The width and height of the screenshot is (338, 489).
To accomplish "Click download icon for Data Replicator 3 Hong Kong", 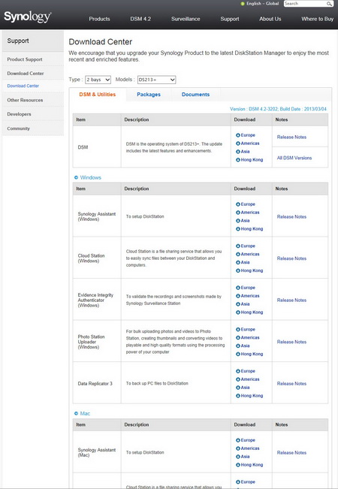I will click(238, 396).
